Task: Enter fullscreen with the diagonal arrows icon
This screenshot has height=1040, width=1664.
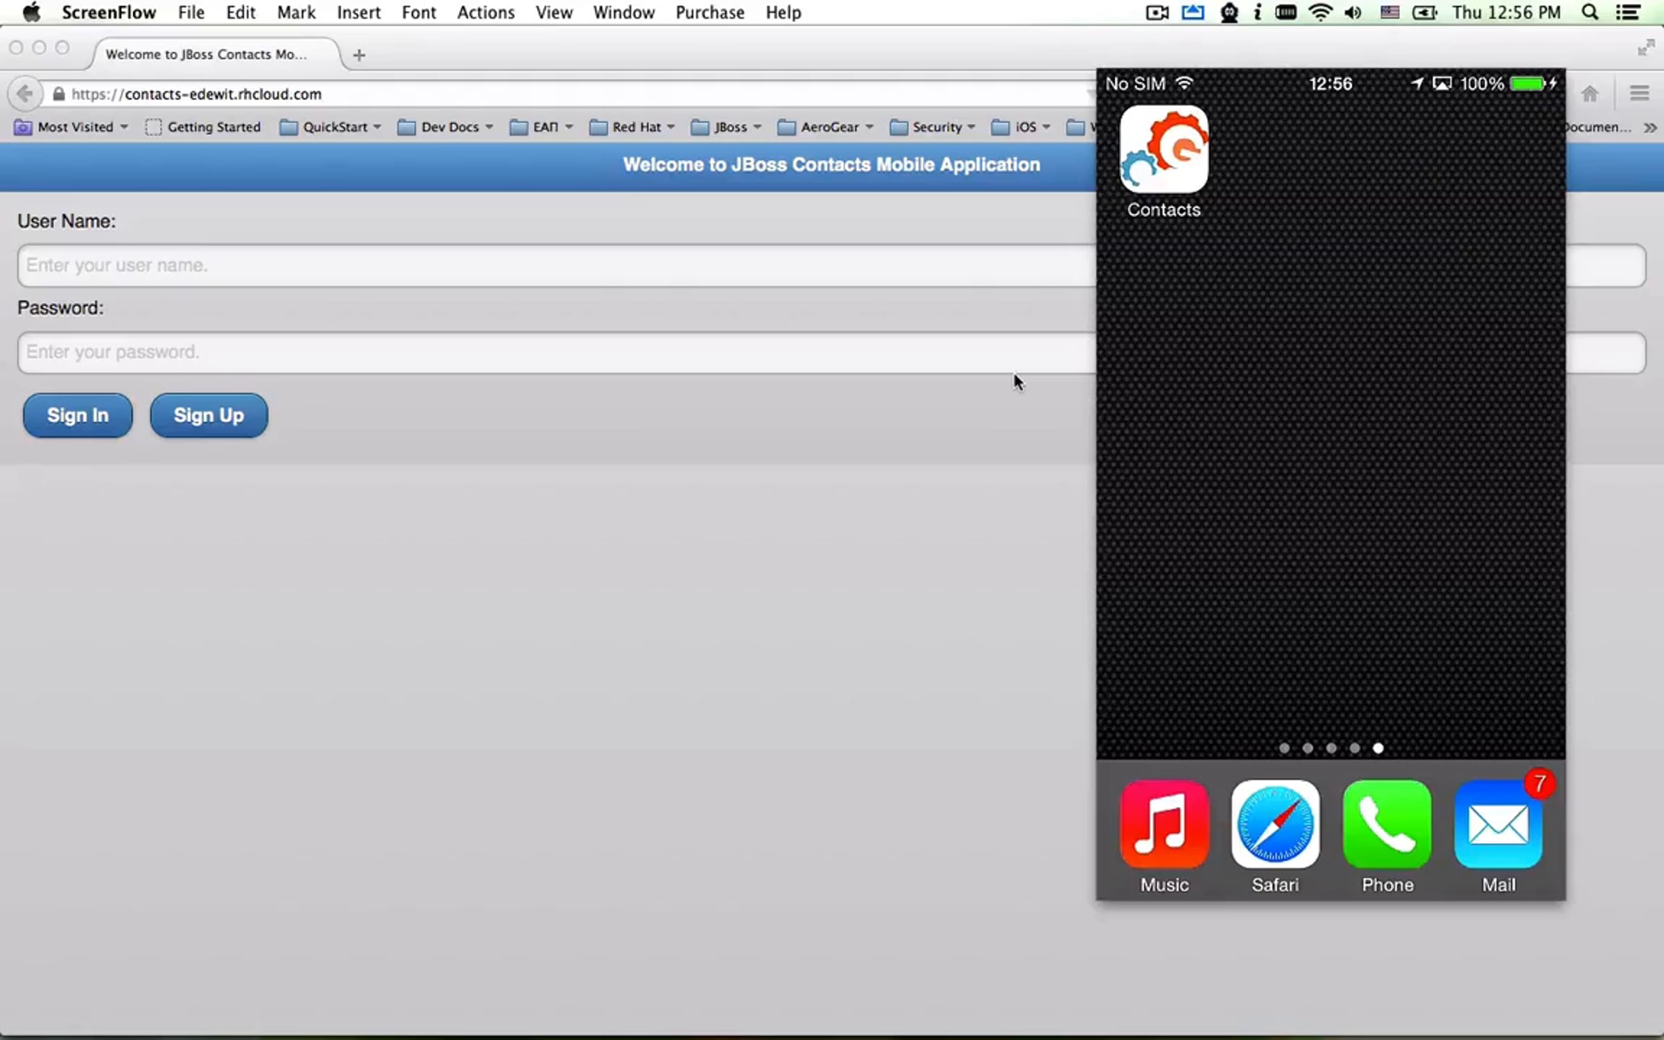Action: [x=1646, y=48]
